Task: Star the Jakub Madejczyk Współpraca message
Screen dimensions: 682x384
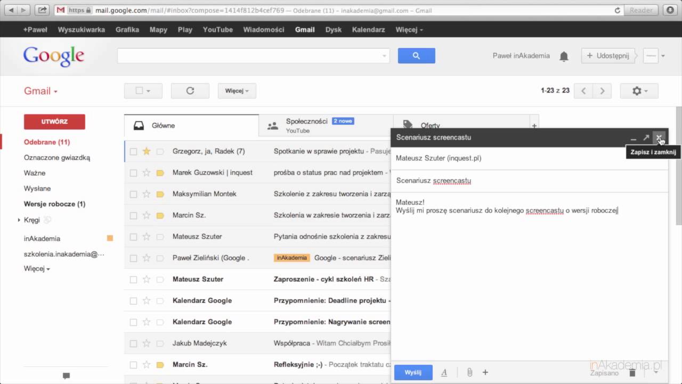Action: coord(147,343)
